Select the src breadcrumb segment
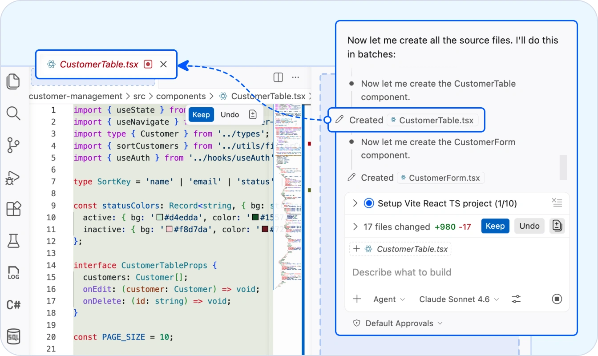The image size is (598, 356). [139, 96]
